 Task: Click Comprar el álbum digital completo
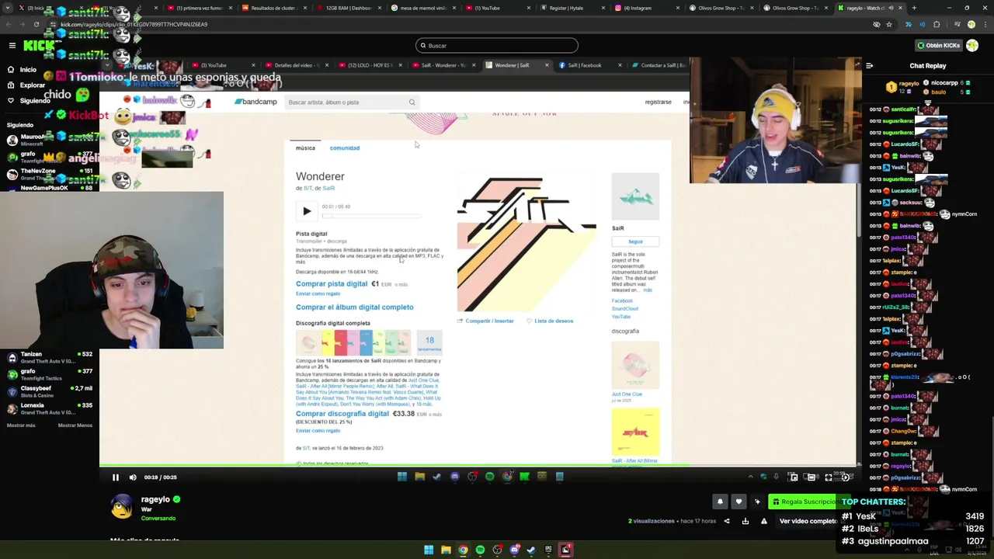click(x=354, y=307)
